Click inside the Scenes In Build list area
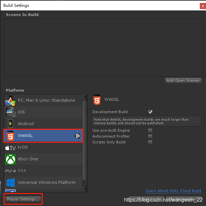The image size is (206, 206). [x=103, y=48]
